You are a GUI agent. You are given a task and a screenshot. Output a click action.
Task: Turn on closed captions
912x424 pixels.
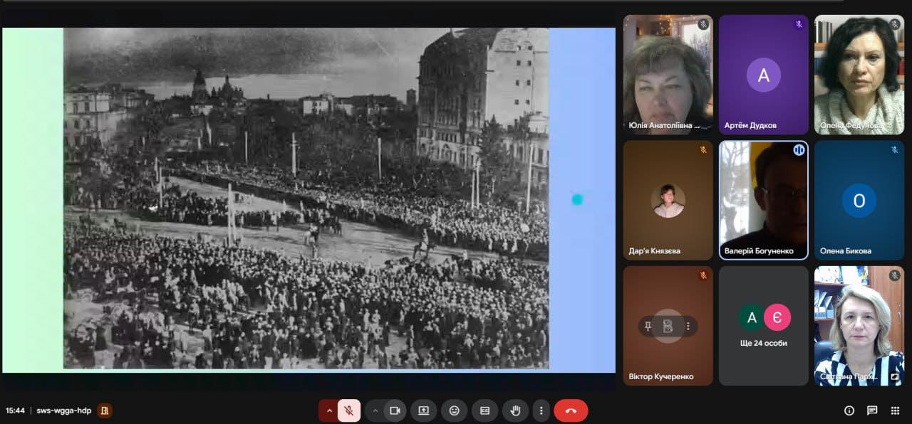(x=484, y=410)
